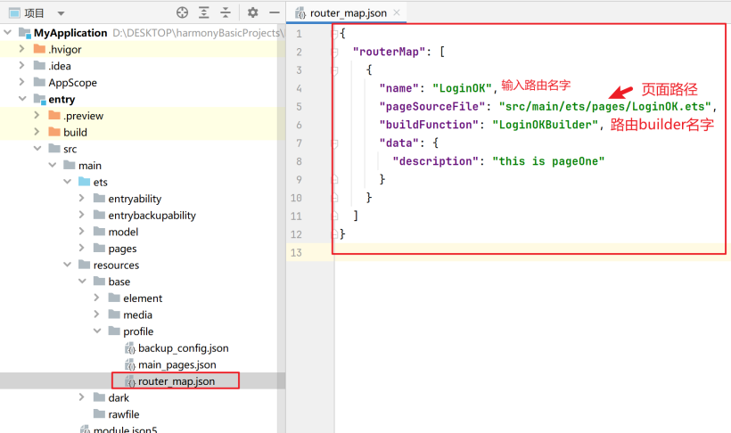Select the blue ets source folder icon
731x433 pixels.
click(x=85, y=182)
